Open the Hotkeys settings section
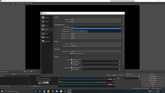 47,37
